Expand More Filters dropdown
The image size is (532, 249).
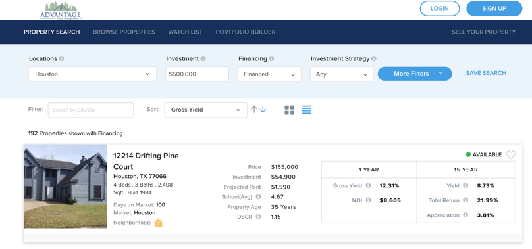tap(415, 74)
